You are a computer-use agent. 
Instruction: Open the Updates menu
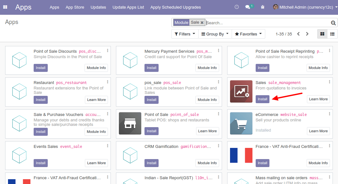[x=98, y=7]
